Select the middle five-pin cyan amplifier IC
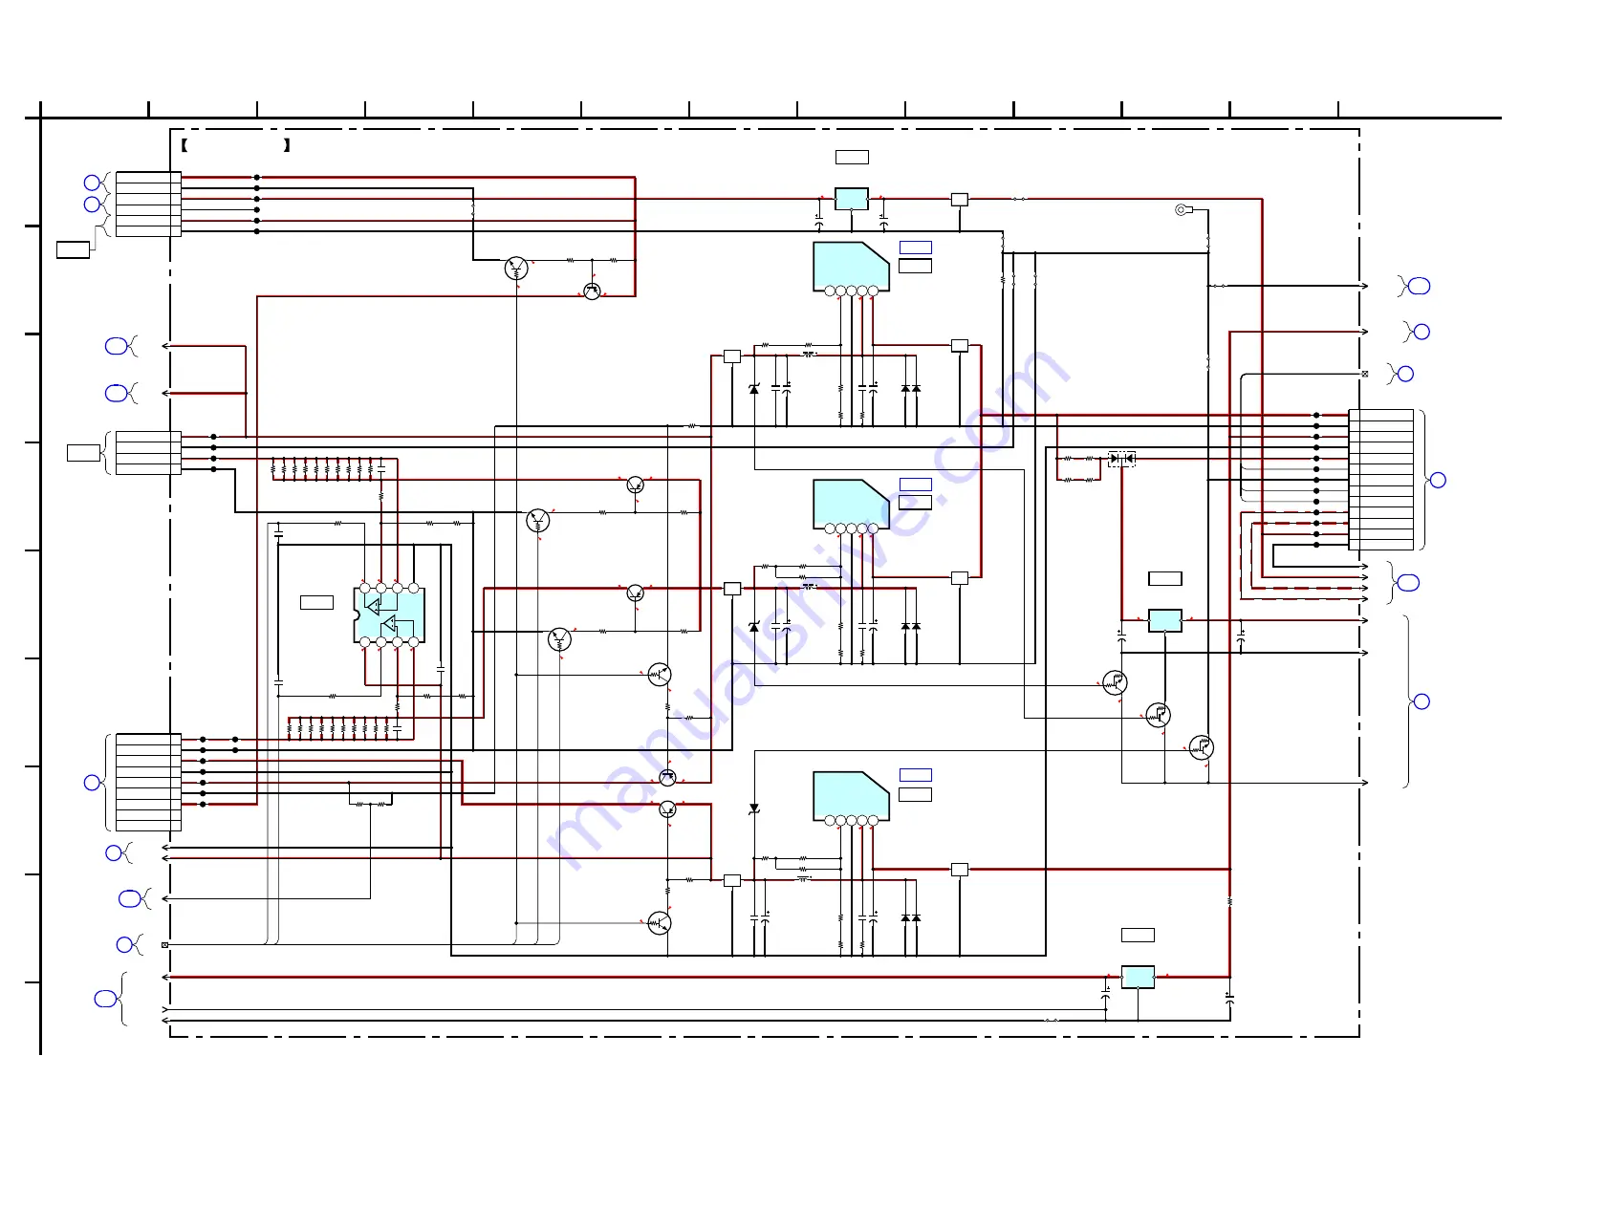Viewport: 1606px width, 1207px height. [851, 506]
